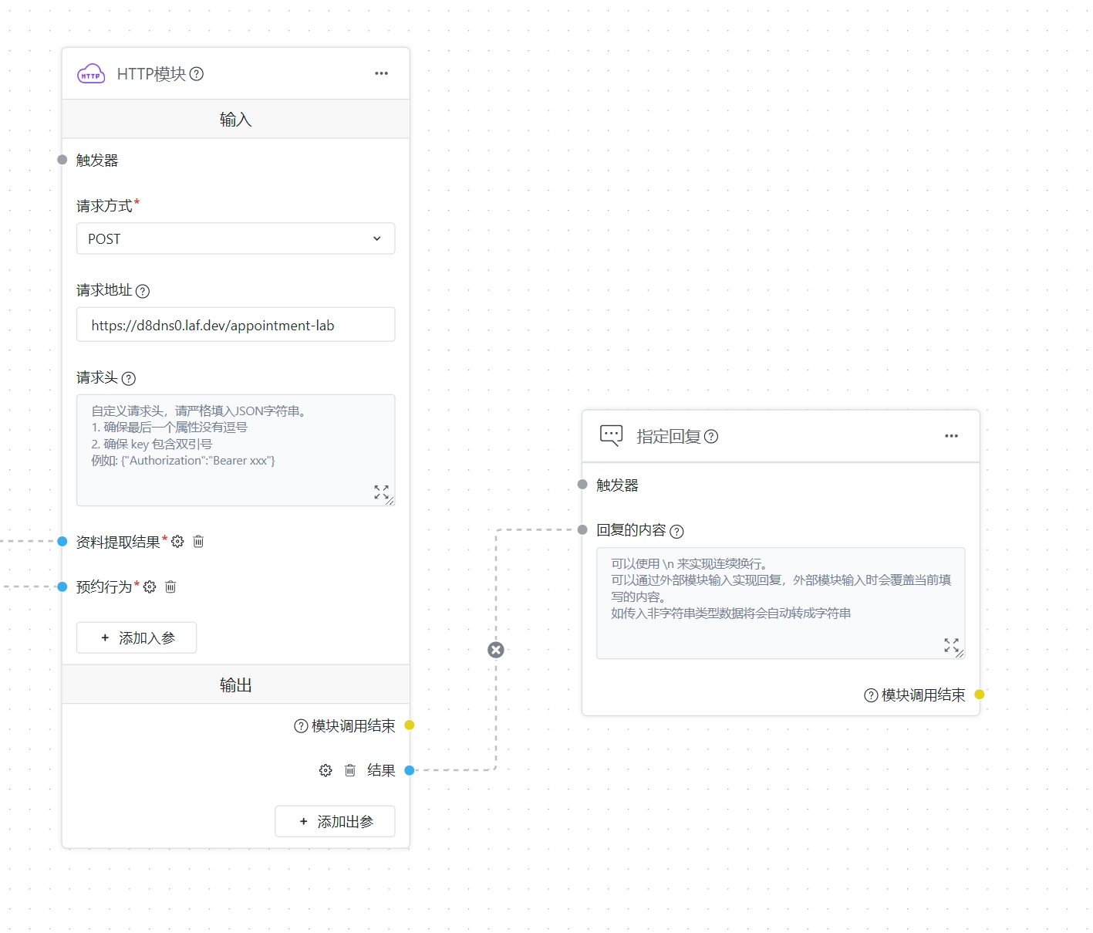Open the 指定回复 module three-dot menu
The width and height of the screenshot is (1093, 933).
coord(951,436)
